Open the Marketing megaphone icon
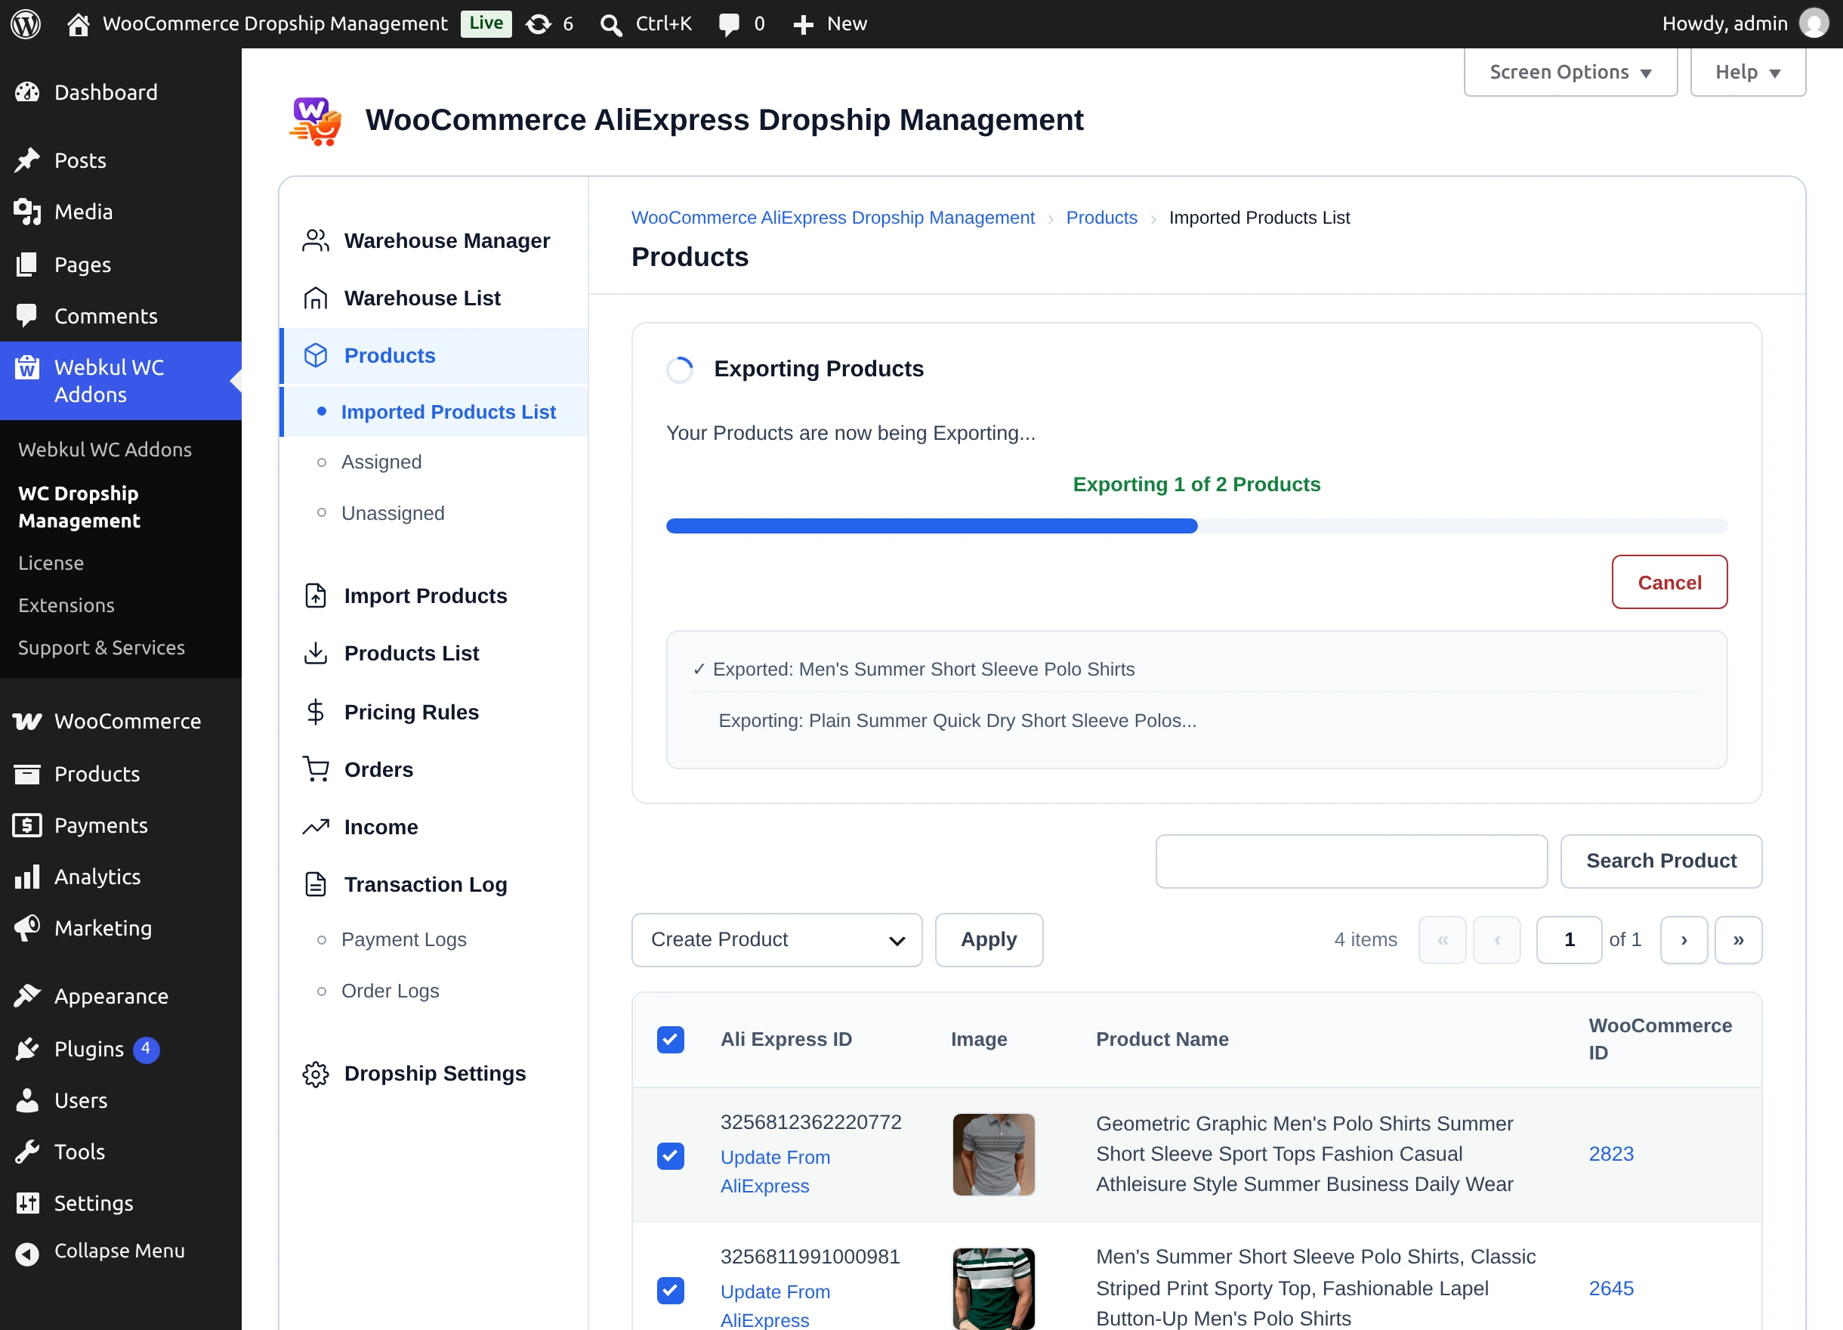 pyautogui.click(x=27, y=927)
